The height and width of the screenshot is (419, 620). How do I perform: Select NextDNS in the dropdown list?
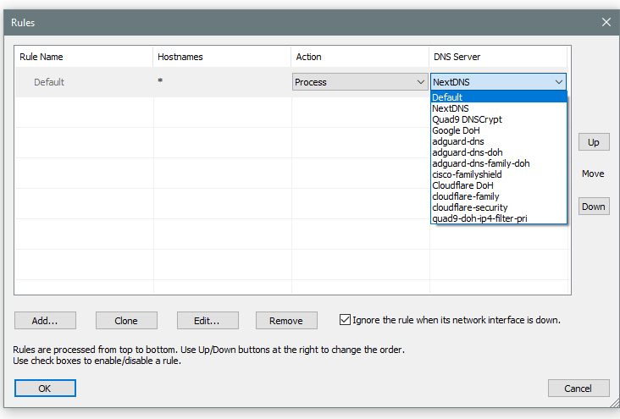450,108
